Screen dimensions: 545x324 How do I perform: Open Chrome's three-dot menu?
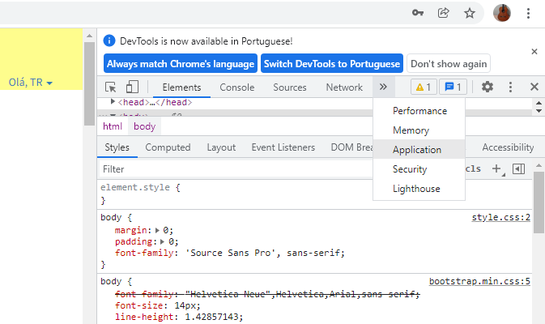[x=528, y=13]
